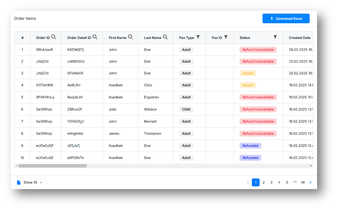This screenshot has height=210, width=338.
Task: Open the Pax ID filter icon
Action: (x=226, y=37)
